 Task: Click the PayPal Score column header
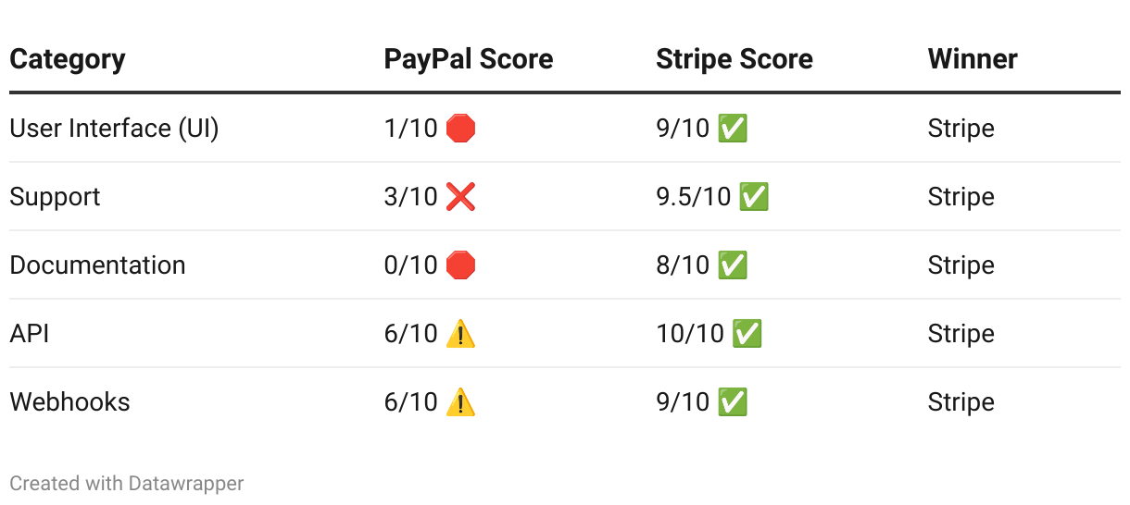469,59
